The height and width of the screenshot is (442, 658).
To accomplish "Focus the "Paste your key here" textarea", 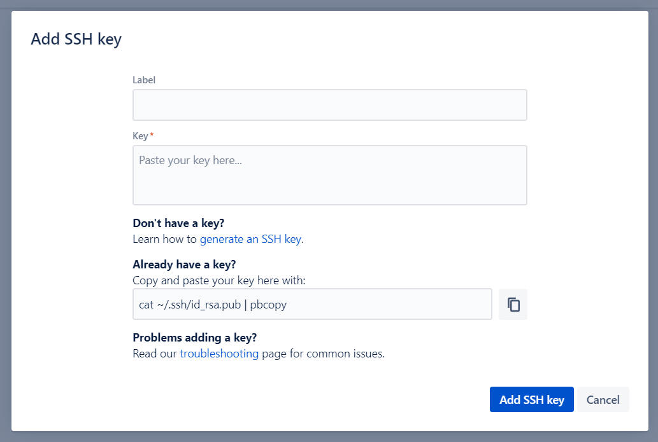I will click(x=329, y=175).
